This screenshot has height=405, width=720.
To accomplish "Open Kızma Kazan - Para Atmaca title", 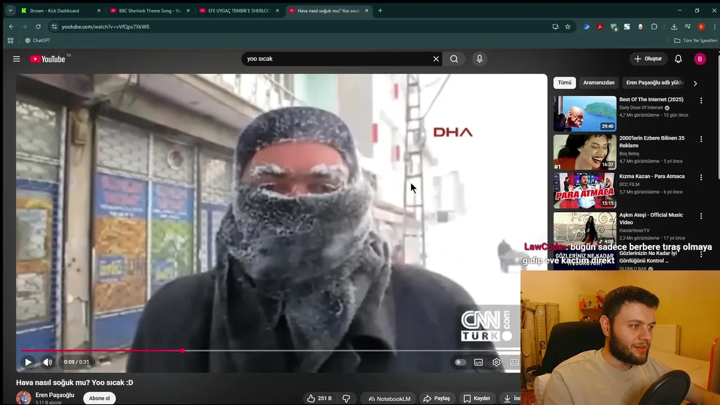I will coord(652,177).
